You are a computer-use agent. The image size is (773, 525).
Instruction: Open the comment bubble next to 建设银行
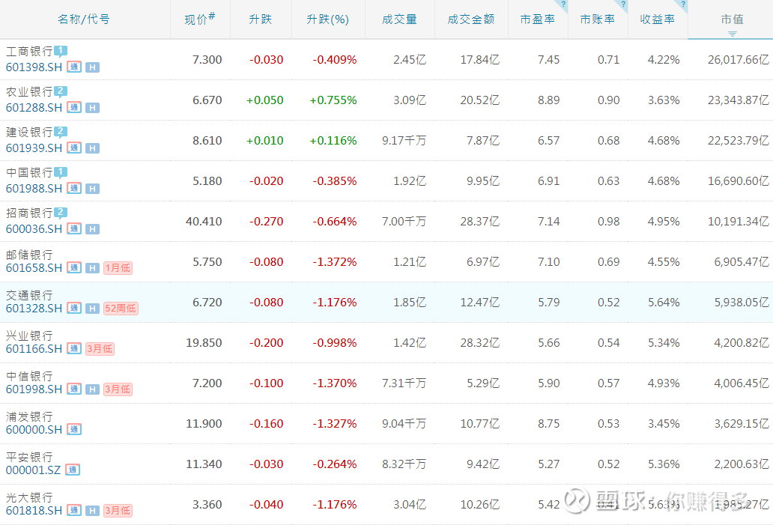coord(61,132)
